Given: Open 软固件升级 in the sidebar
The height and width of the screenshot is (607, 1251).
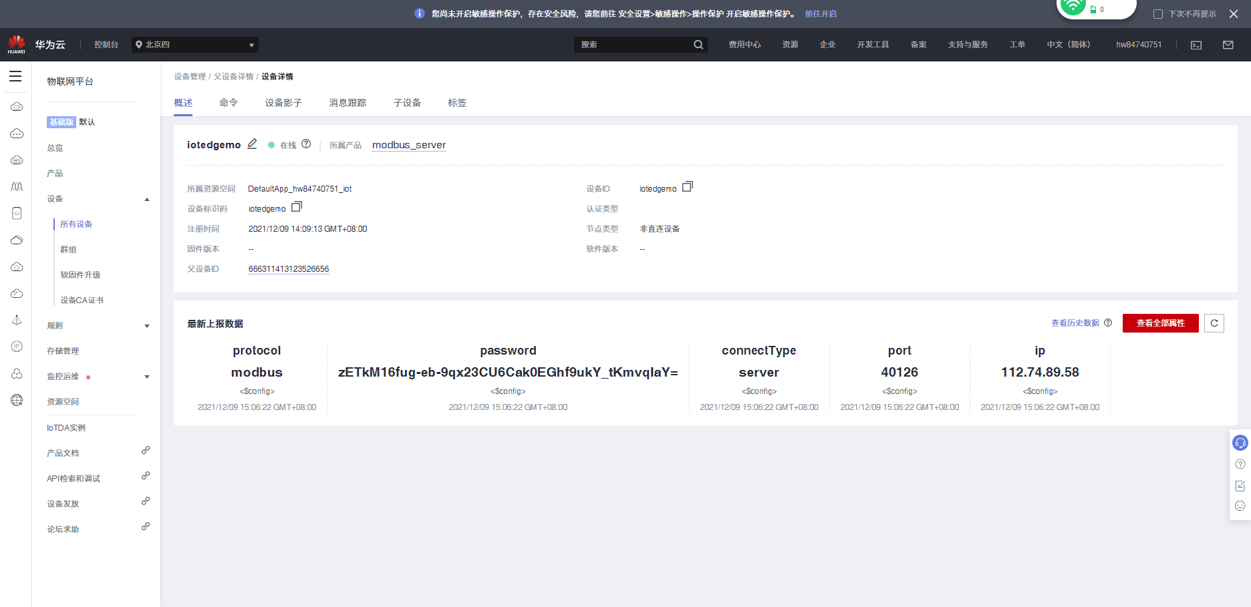Looking at the screenshot, I should point(80,275).
